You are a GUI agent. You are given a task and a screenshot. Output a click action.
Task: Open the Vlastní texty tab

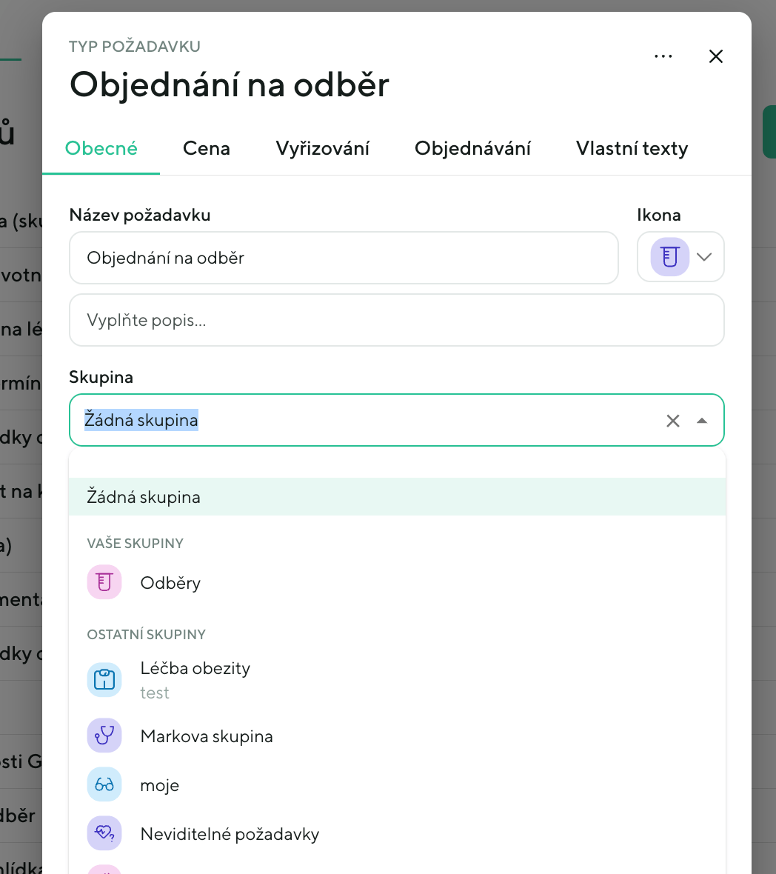click(632, 148)
